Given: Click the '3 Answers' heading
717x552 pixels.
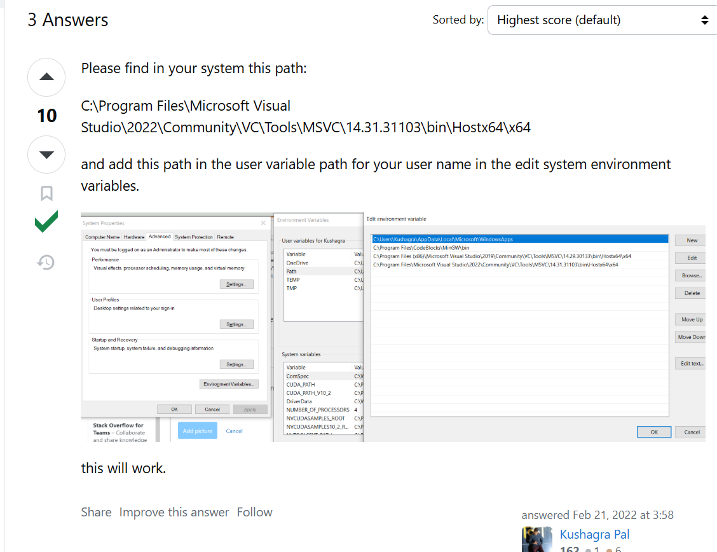Looking at the screenshot, I should tap(67, 20).
